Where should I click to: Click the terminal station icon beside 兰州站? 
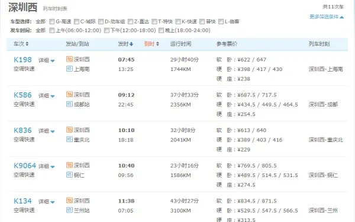(x=69, y=210)
